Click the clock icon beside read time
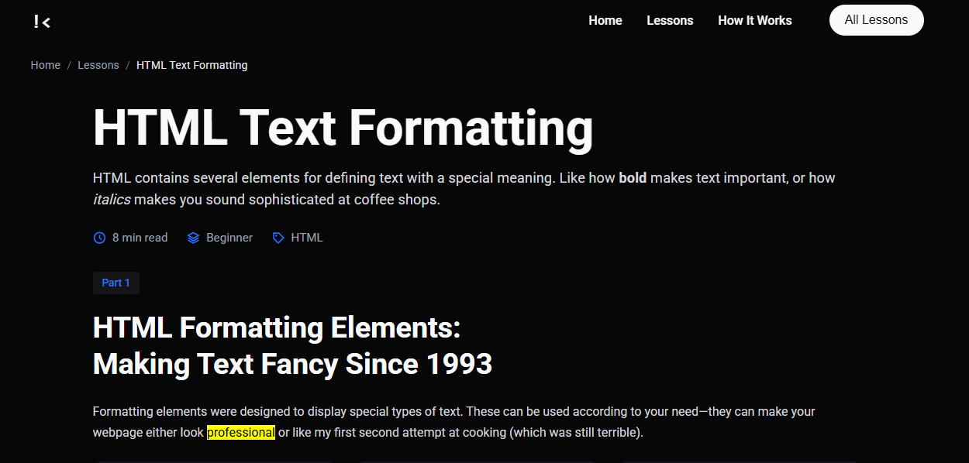This screenshot has width=969, height=463. (x=99, y=238)
